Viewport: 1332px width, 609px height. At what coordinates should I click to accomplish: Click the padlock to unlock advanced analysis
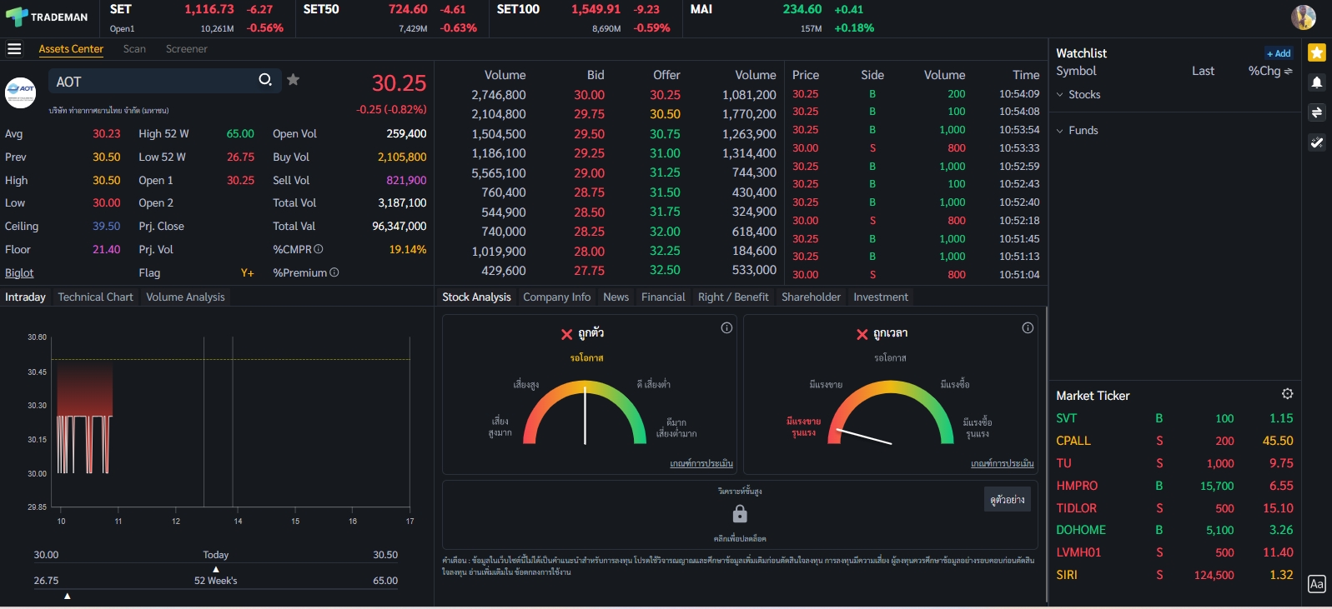[x=740, y=513]
